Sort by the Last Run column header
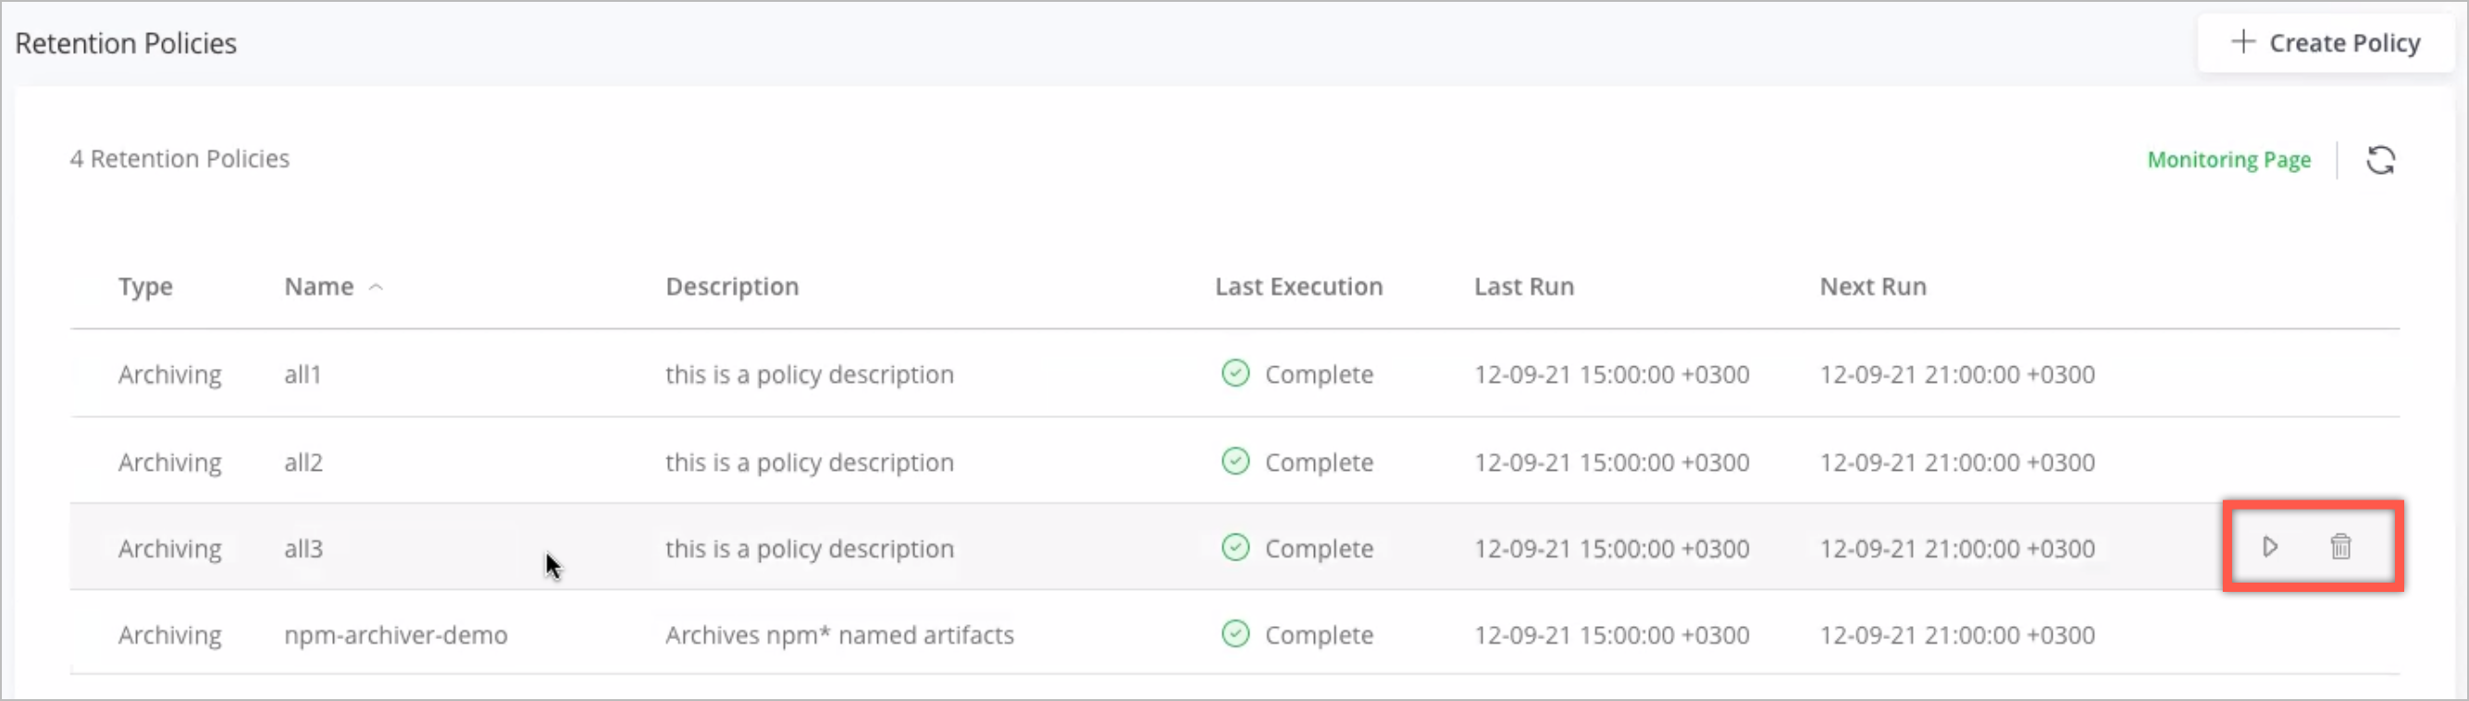2469x701 pixels. [1524, 287]
